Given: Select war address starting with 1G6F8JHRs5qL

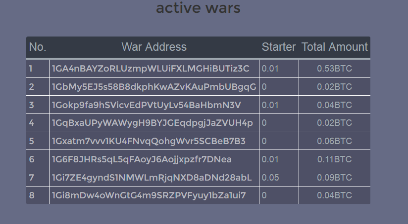Looking at the screenshot, I should coord(142,159).
